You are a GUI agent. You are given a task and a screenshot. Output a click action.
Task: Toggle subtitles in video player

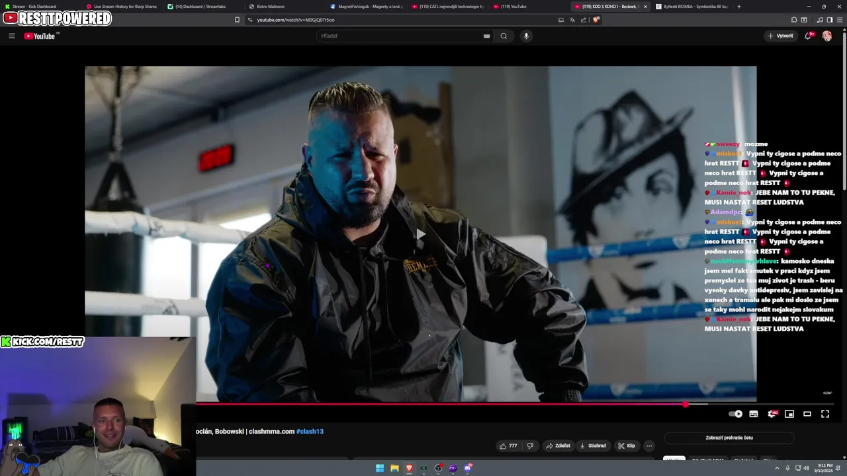click(x=754, y=414)
